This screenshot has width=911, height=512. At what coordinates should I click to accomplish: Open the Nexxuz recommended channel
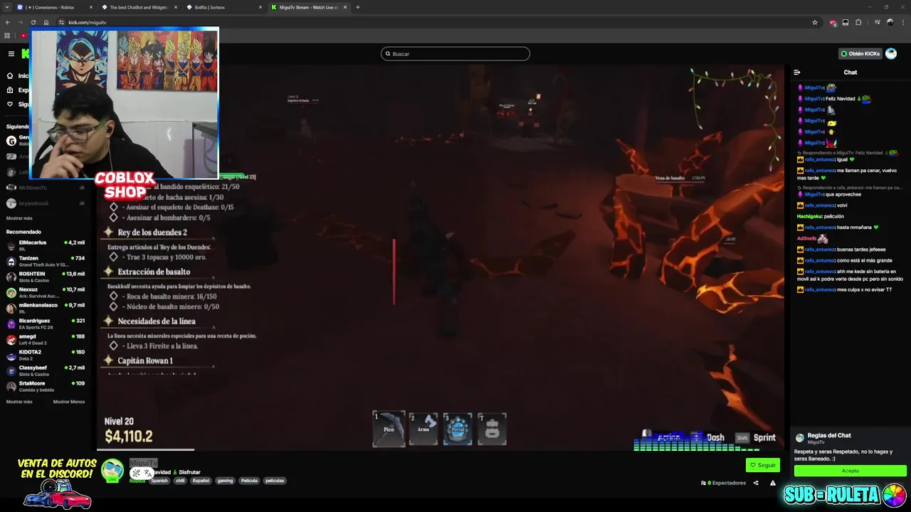coord(46,292)
